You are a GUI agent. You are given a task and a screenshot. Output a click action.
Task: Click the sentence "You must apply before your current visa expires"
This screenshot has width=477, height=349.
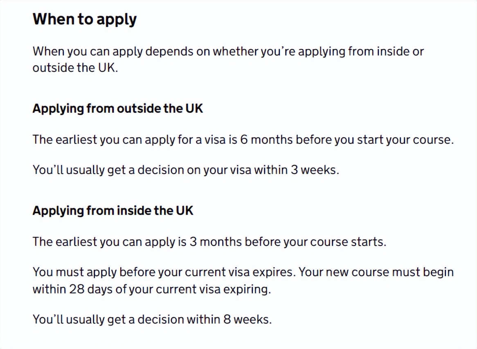pos(163,272)
